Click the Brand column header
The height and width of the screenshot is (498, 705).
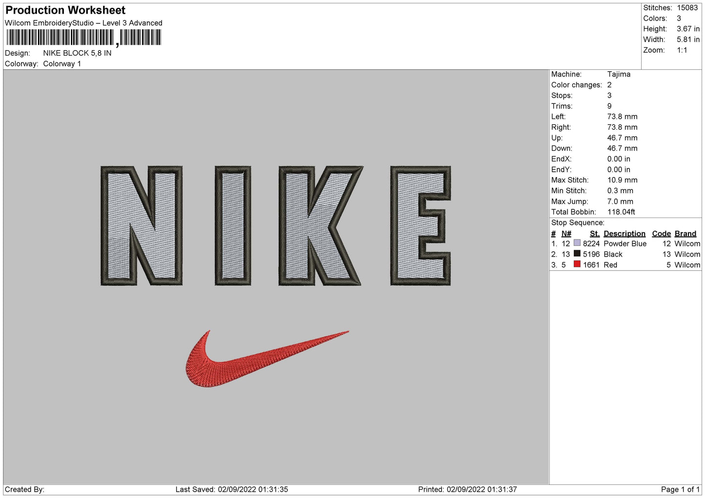(685, 234)
